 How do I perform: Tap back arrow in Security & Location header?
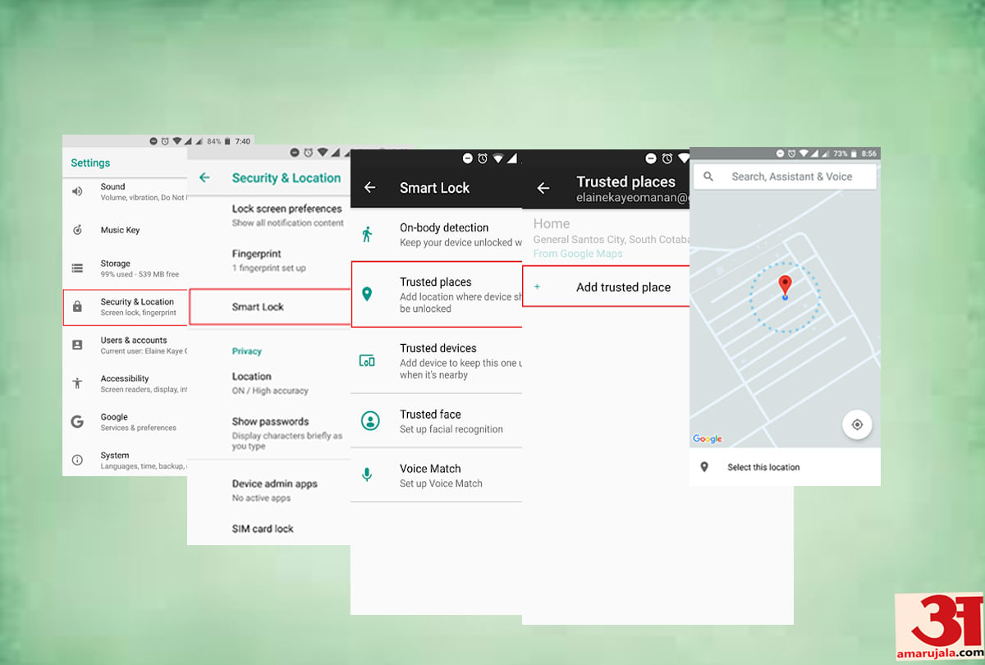click(x=204, y=178)
